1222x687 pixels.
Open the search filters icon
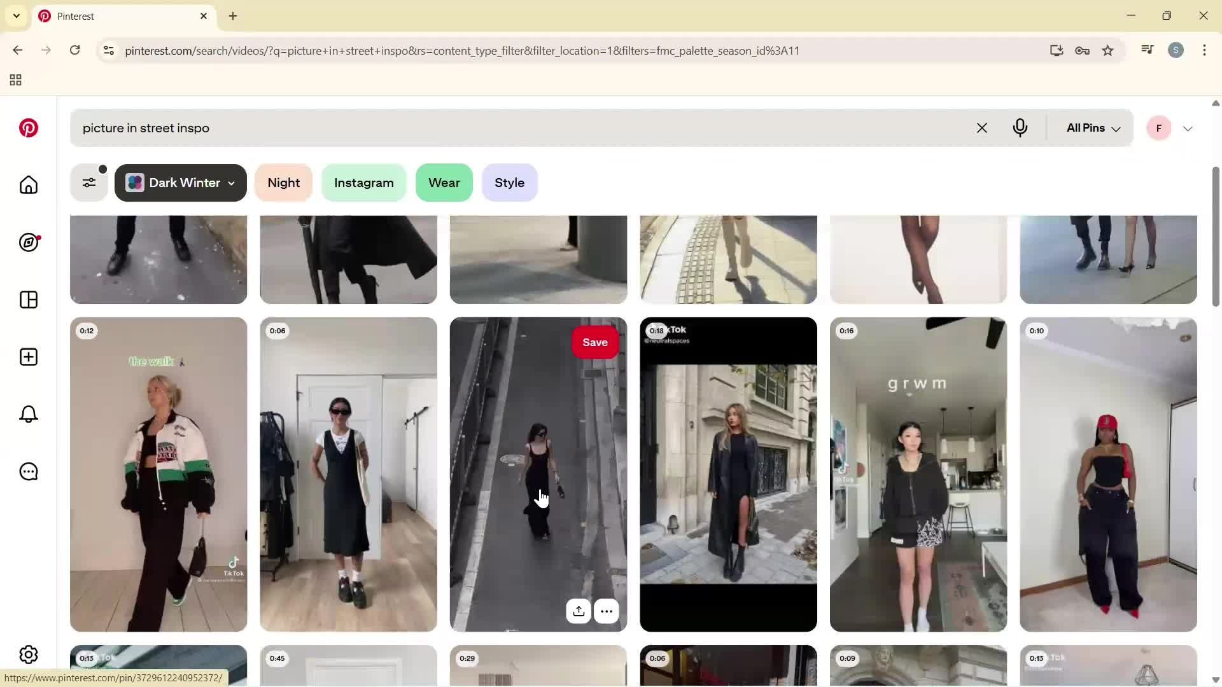tap(88, 183)
